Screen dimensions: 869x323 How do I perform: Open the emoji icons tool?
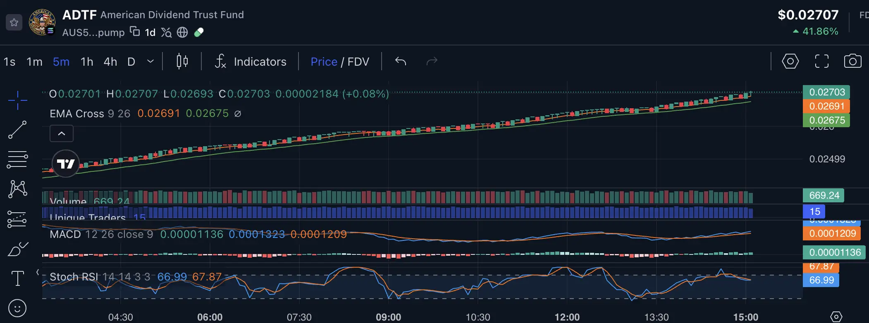(x=17, y=309)
